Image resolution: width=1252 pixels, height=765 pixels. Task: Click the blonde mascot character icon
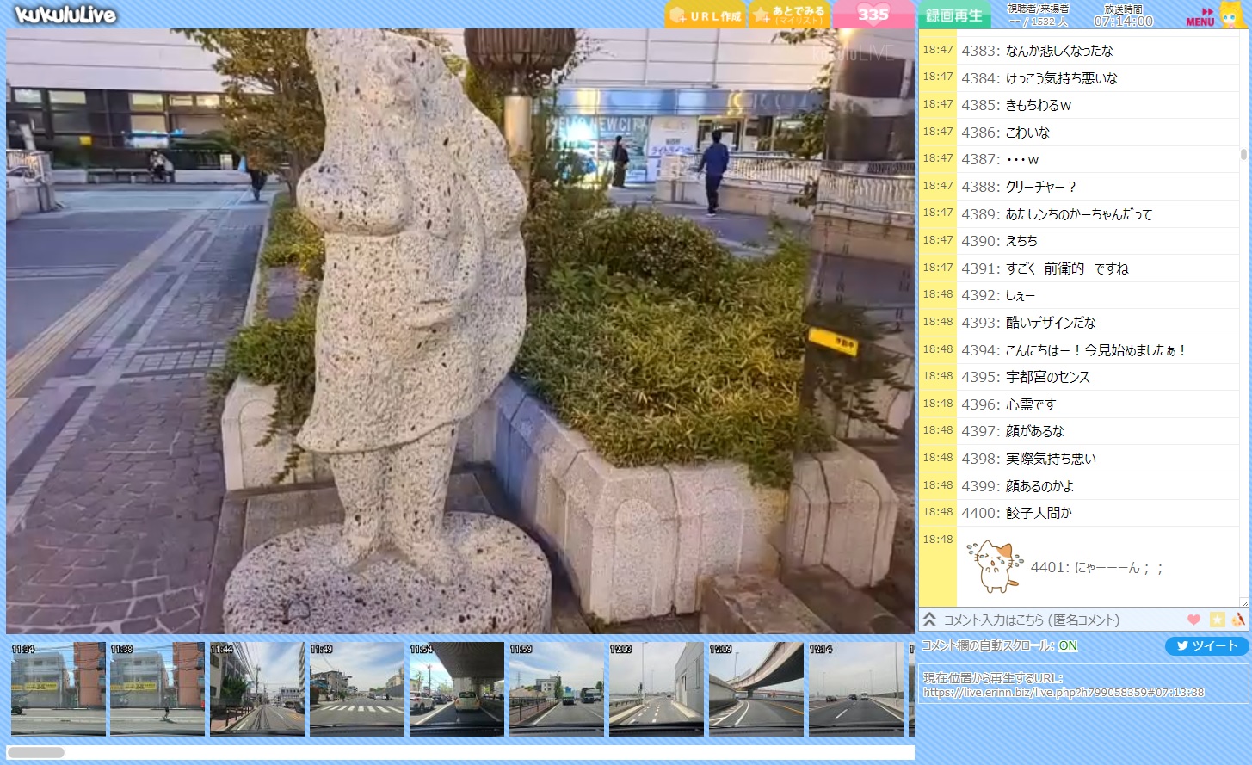coord(1232,15)
